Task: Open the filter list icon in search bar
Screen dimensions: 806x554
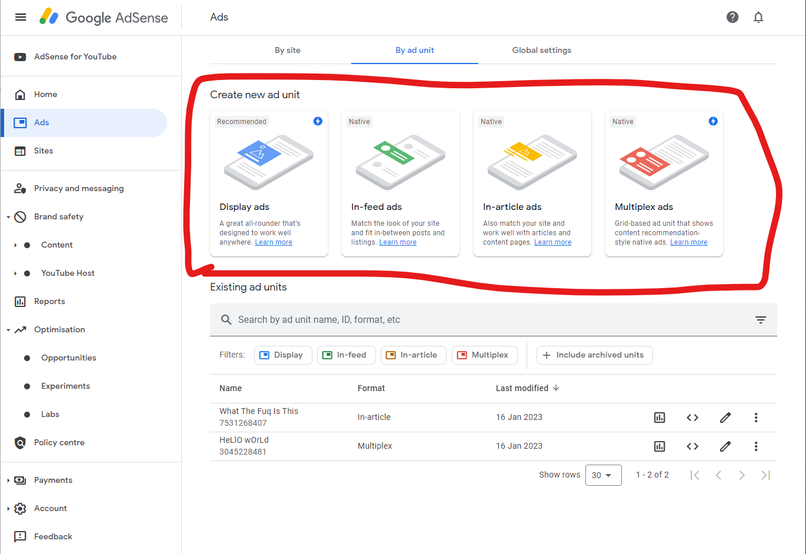Action: tap(761, 320)
